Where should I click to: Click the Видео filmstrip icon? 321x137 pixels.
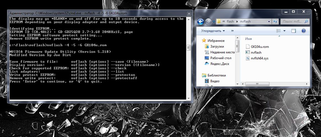click(207, 81)
